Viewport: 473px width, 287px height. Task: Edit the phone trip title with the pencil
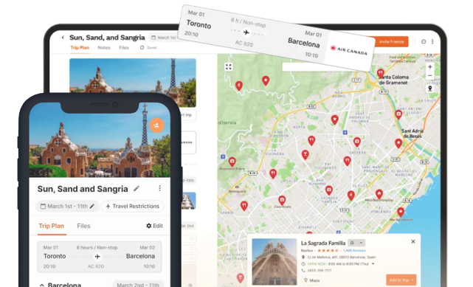click(x=137, y=189)
